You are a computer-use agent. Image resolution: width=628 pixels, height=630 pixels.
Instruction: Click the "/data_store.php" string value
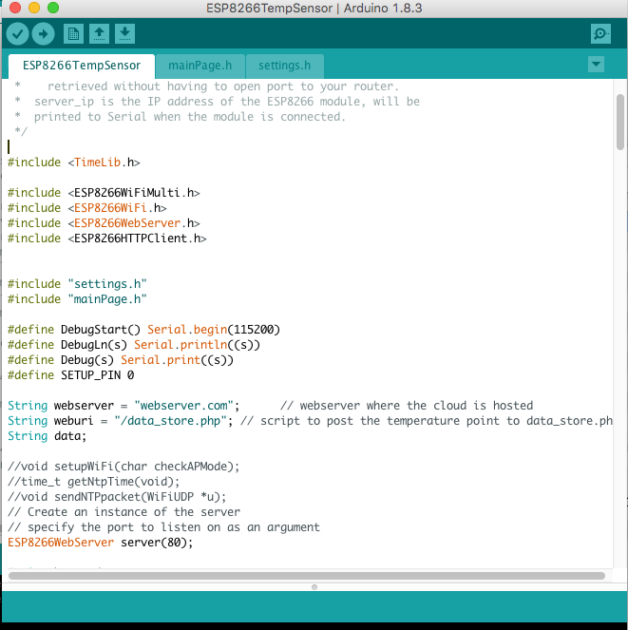pos(170,421)
